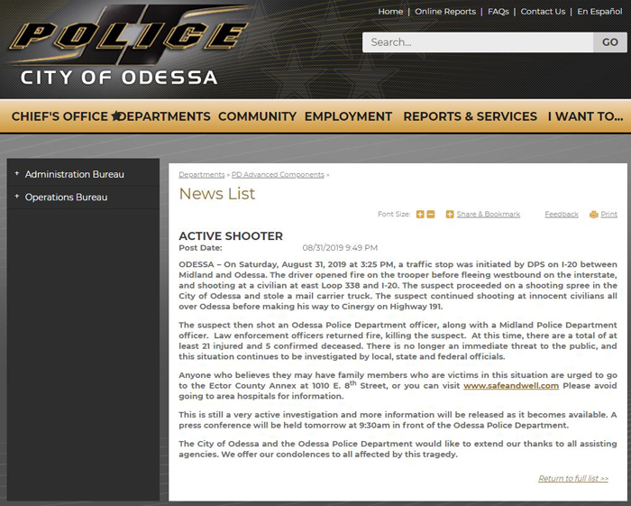The width and height of the screenshot is (631, 506).
Task: Click the Print text link
Action: (608, 215)
